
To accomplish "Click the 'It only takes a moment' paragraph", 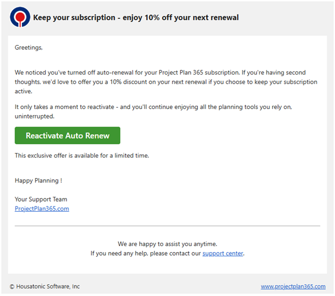I will click(154, 112).
